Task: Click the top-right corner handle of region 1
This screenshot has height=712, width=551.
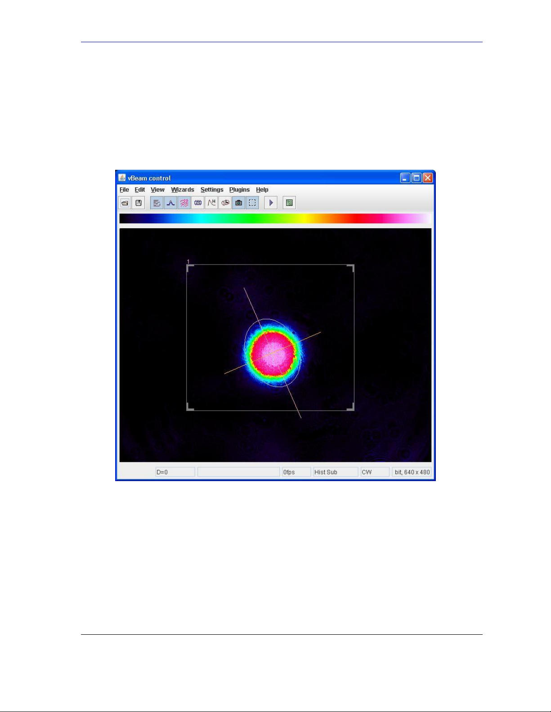Action: coord(351,268)
